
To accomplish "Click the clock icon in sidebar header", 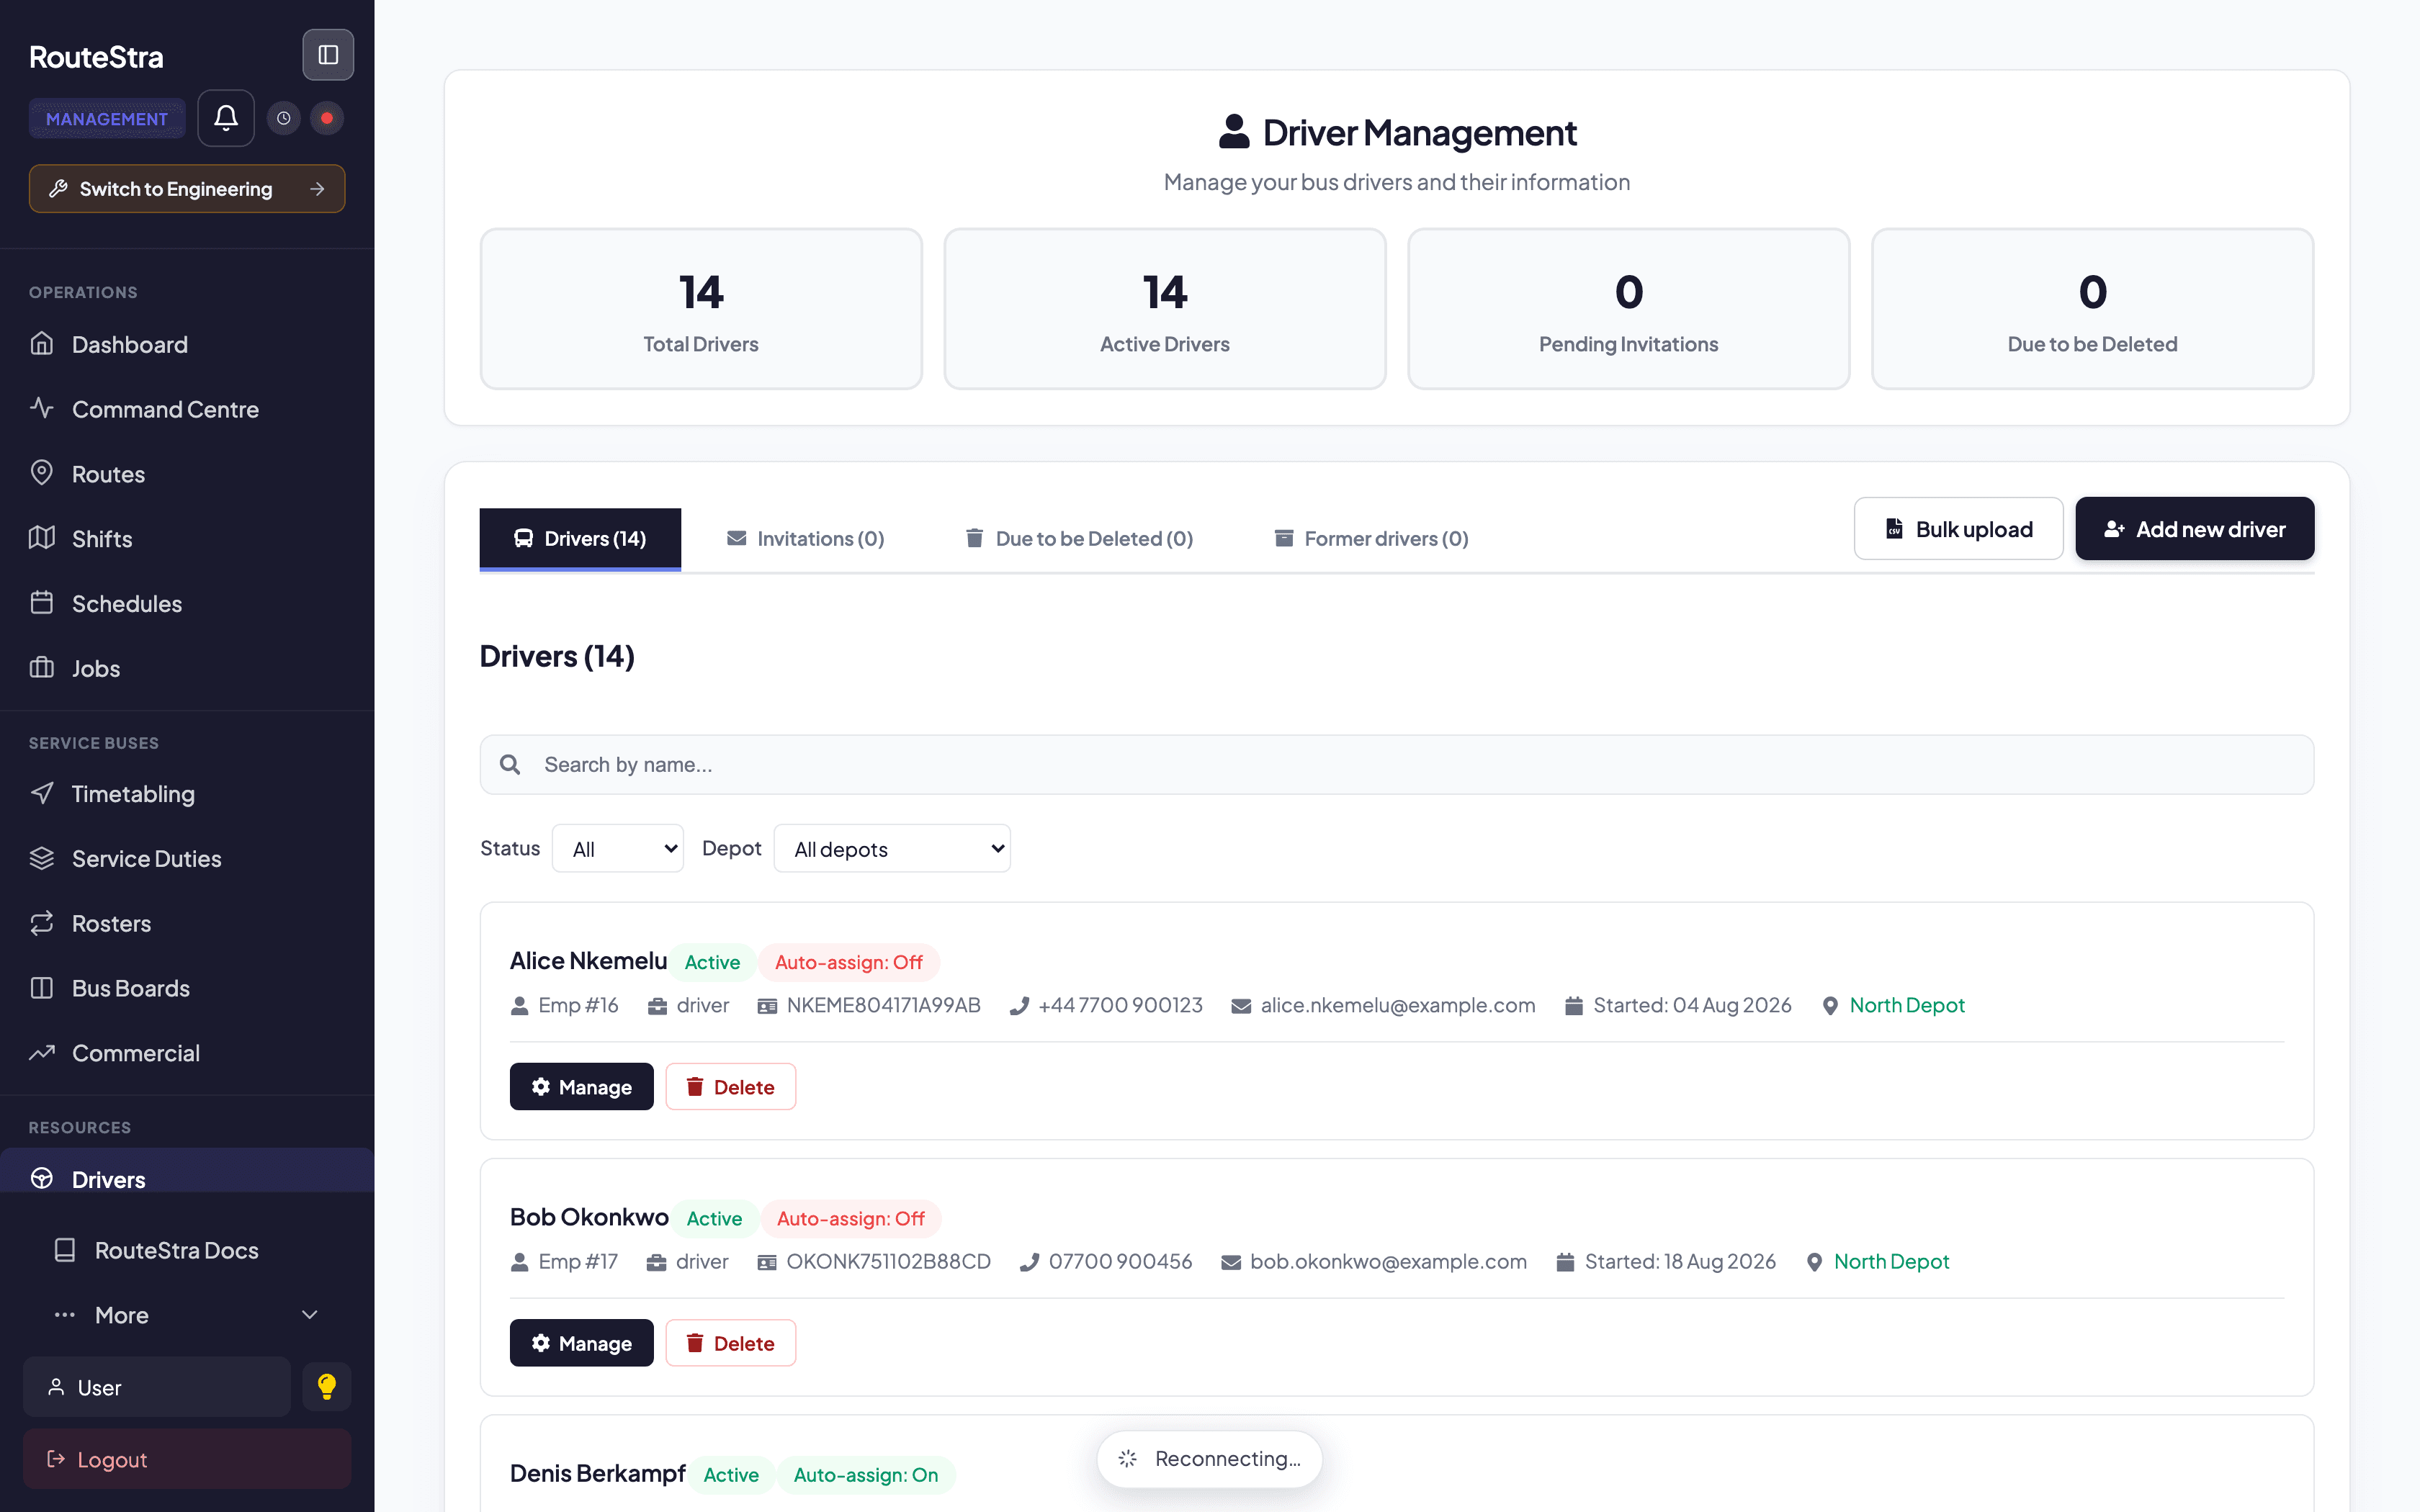I will 284,118.
